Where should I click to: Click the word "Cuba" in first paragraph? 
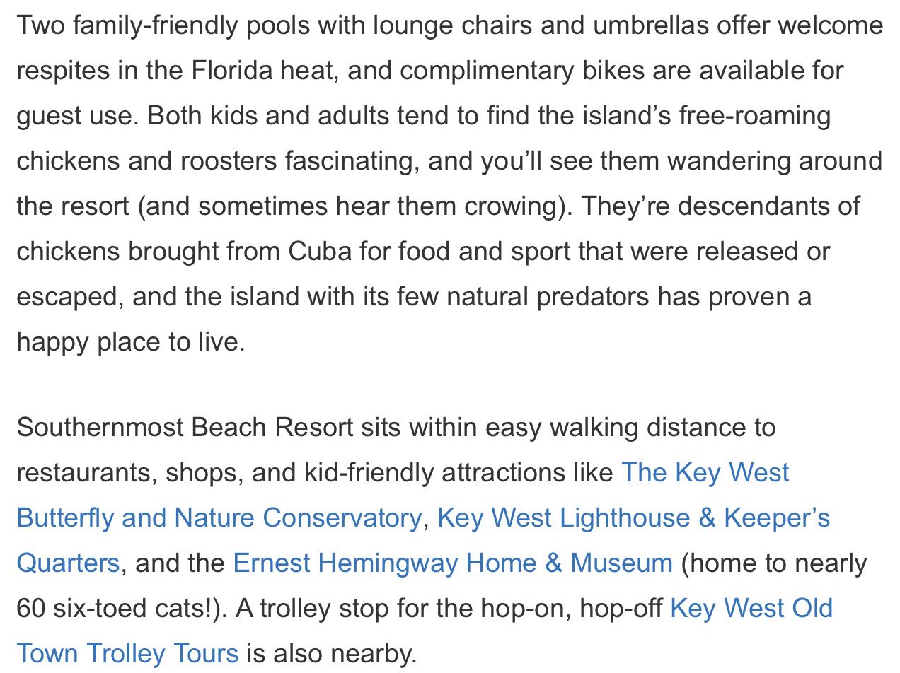pos(320,252)
